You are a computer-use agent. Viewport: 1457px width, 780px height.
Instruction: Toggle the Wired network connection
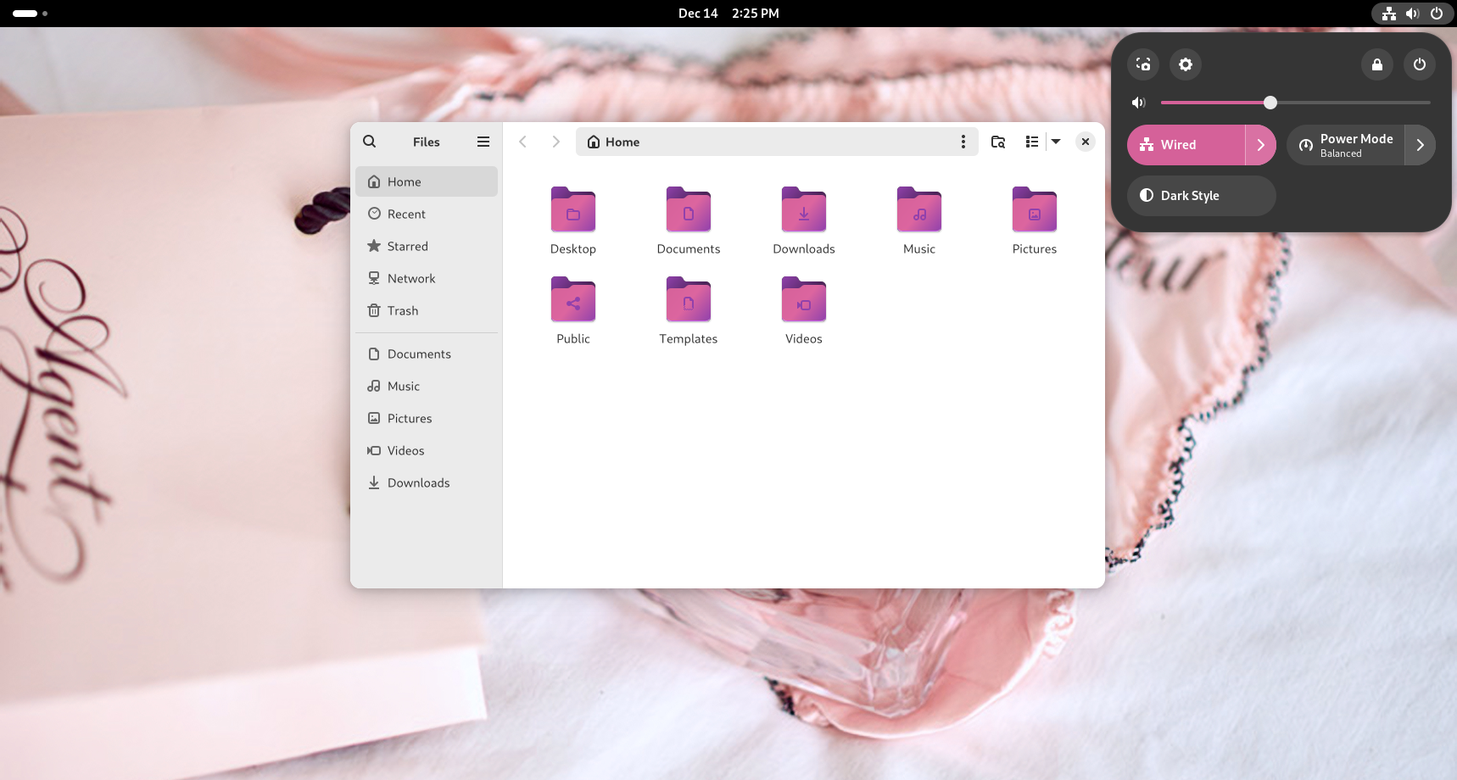pyautogui.click(x=1186, y=145)
